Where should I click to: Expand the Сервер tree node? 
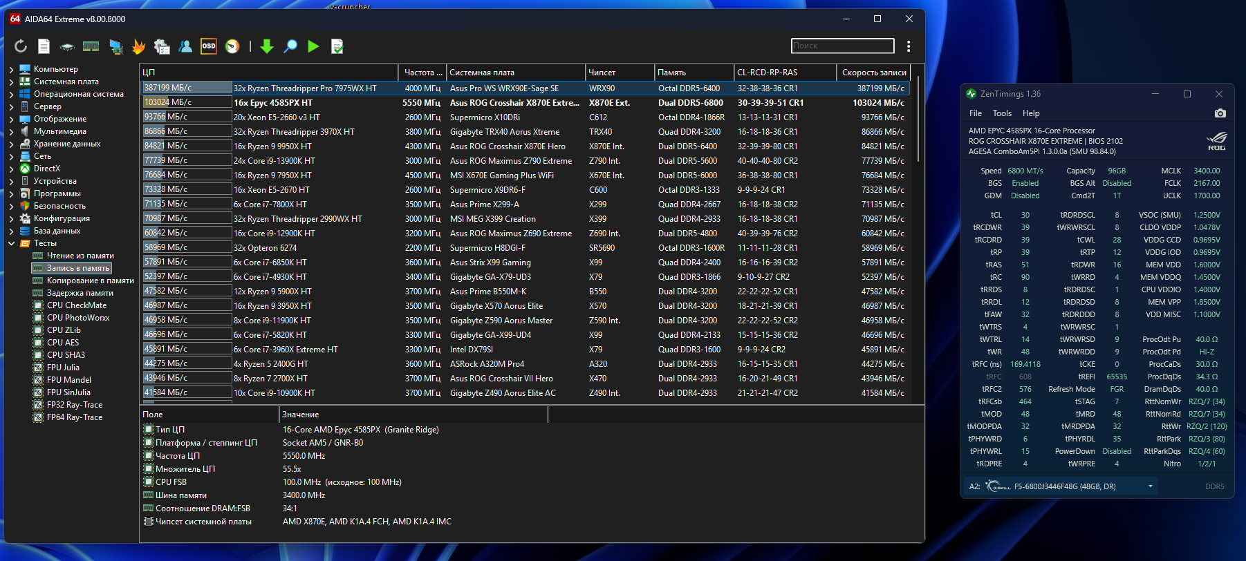tap(11, 106)
